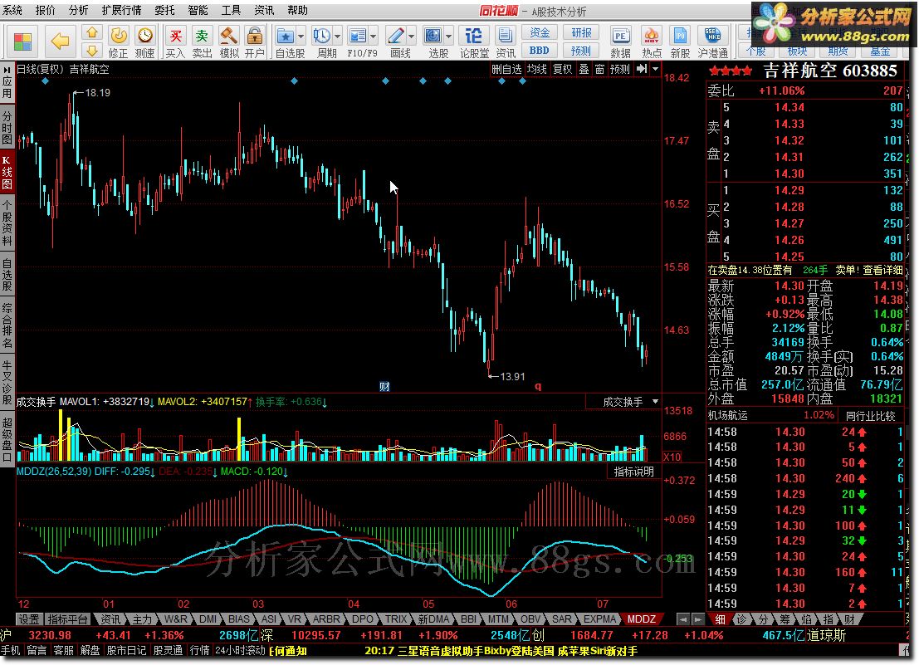Expand 周期 period dropdown arrow
The width and height of the screenshot is (919, 665).
[x=338, y=37]
